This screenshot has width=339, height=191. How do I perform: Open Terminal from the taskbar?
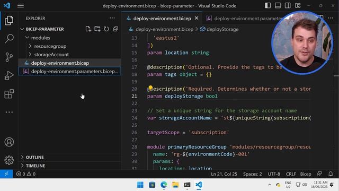[x=187, y=185]
